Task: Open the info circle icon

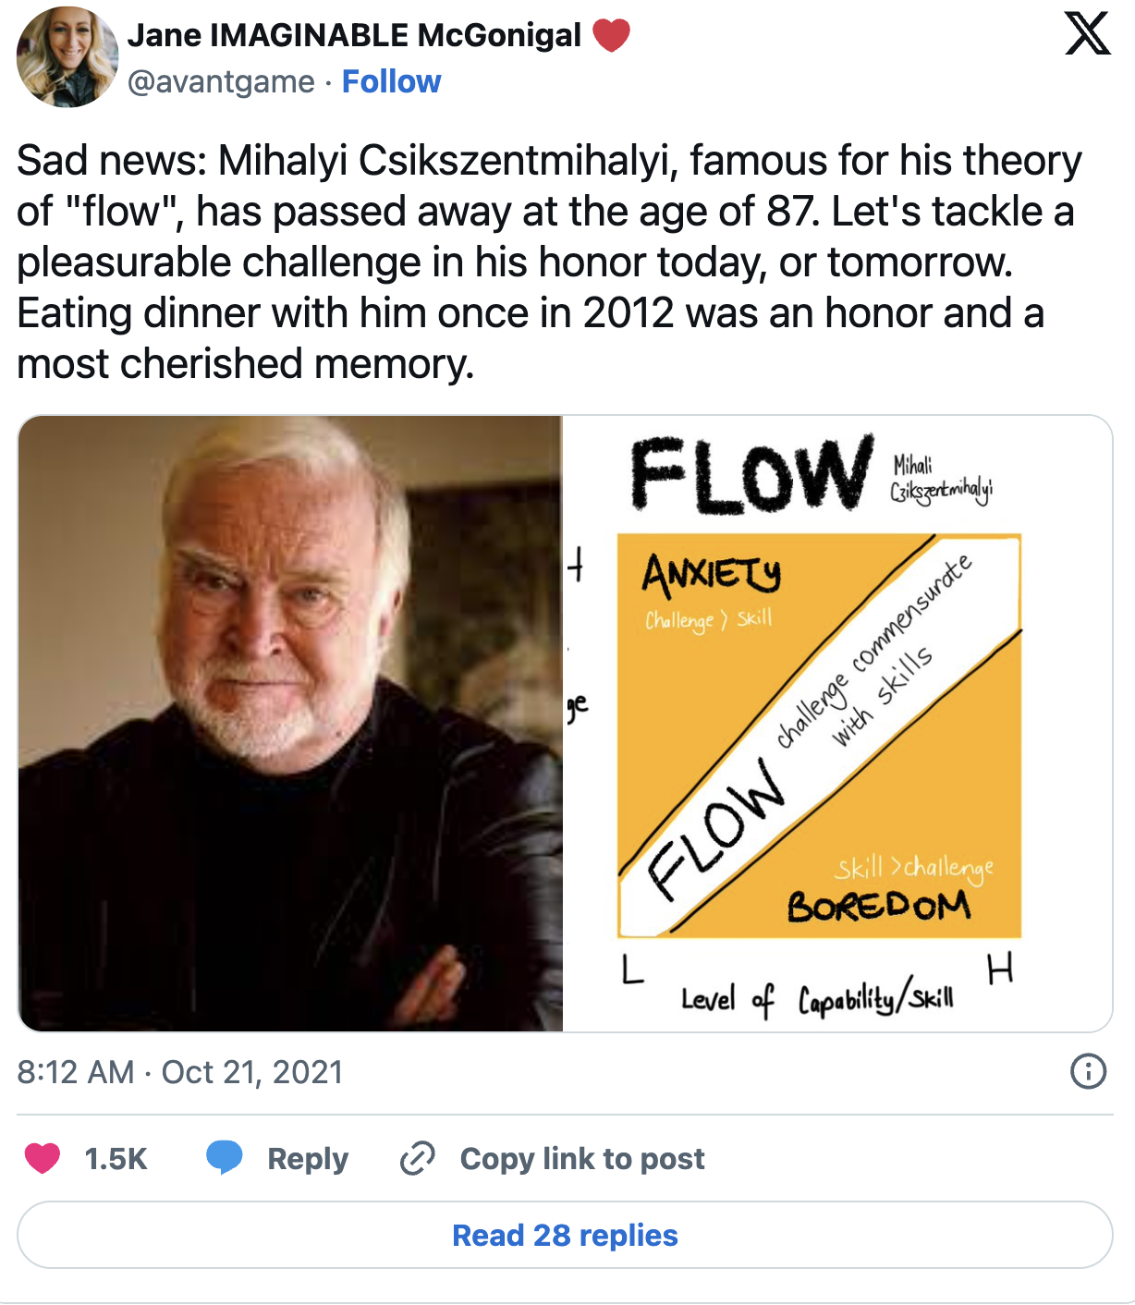Action: (x=1088, y=1072)
